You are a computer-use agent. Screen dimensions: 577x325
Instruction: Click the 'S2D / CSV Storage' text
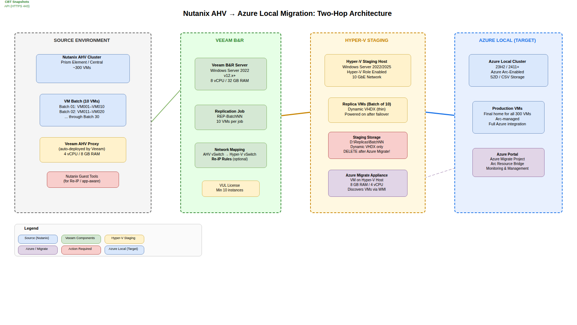point(507,77)
